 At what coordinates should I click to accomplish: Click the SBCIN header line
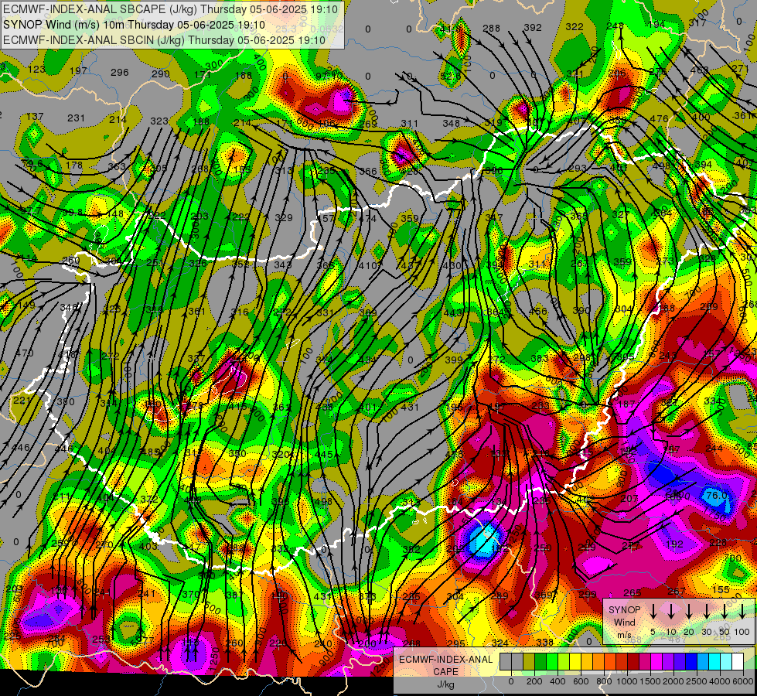164,40
